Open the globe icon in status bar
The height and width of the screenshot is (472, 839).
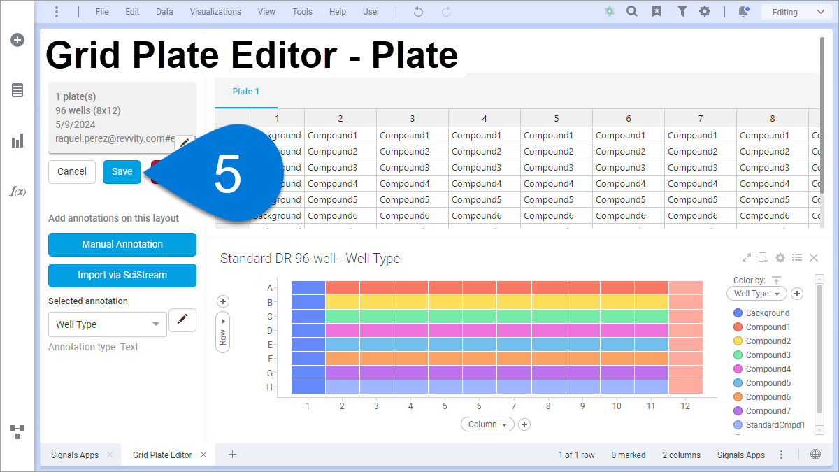(x=815, y=455)
